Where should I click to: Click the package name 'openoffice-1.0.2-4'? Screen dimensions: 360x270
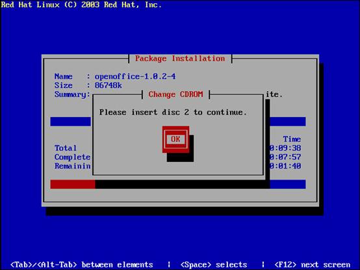135,77
